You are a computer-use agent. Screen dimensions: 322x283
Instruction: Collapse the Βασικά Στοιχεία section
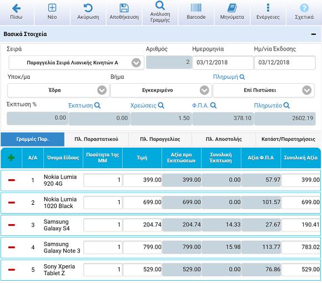point(313,34)
